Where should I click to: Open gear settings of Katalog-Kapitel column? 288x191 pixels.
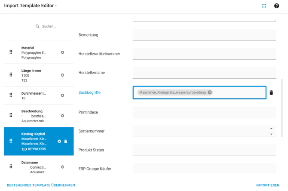(x=59, y=141)
